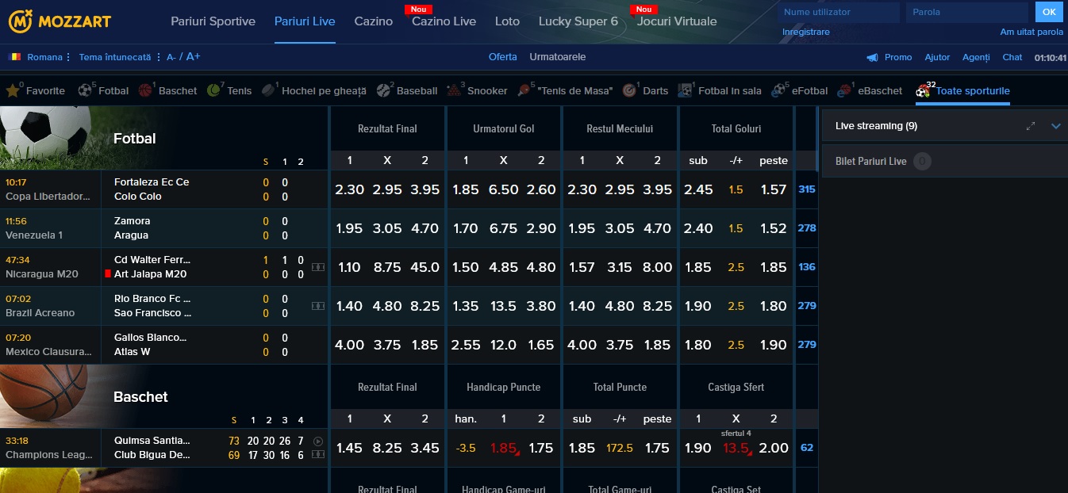The image size is (1068, 493).
Task: Filter by Baseball
Action: point(407,90)
